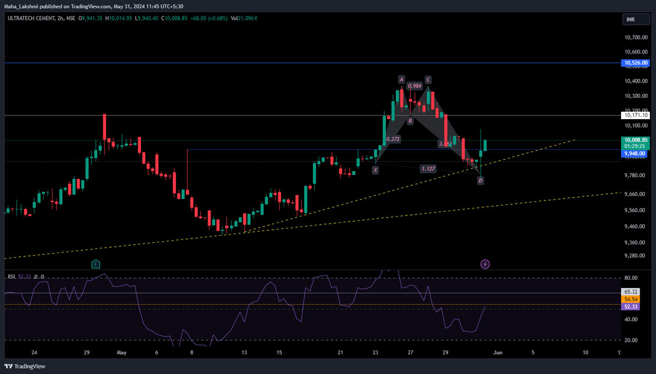
Task: Click the 9,660.00 price axis label
Action: tap(635, 194)
